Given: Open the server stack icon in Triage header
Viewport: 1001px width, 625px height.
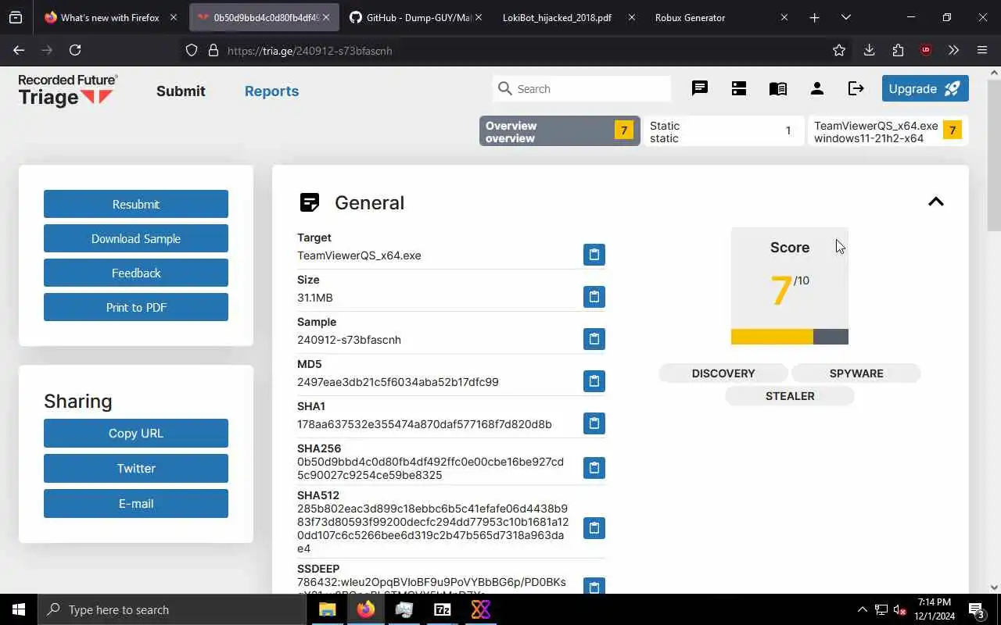Looking at the screenshot, I should pyautogui.click(x=739, y=88).
